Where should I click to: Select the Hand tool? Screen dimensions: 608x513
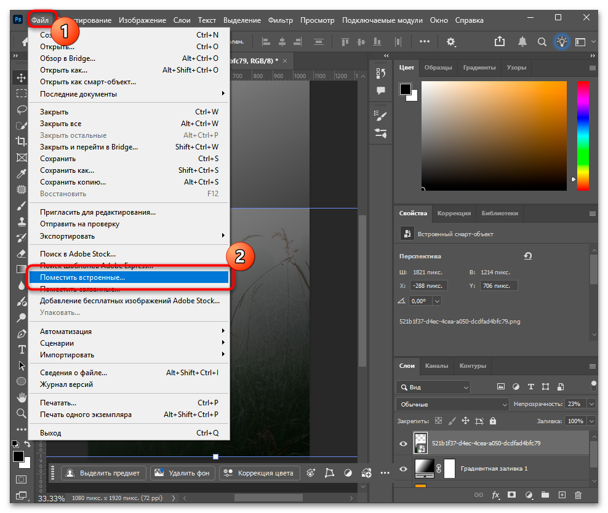(x=22, y=397)
